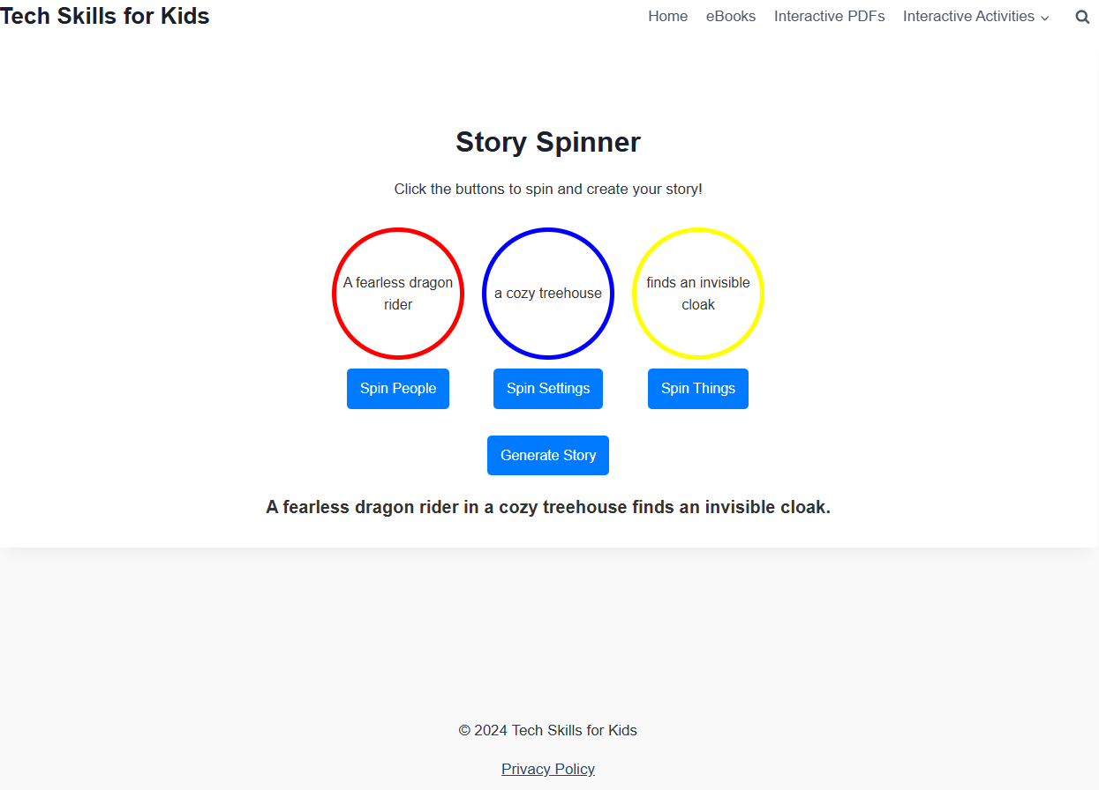Click the 'a cozy treehouse' spinner text
This screenshot has width=1099, height=790.
pyautogui.click(x=548, y=293)
